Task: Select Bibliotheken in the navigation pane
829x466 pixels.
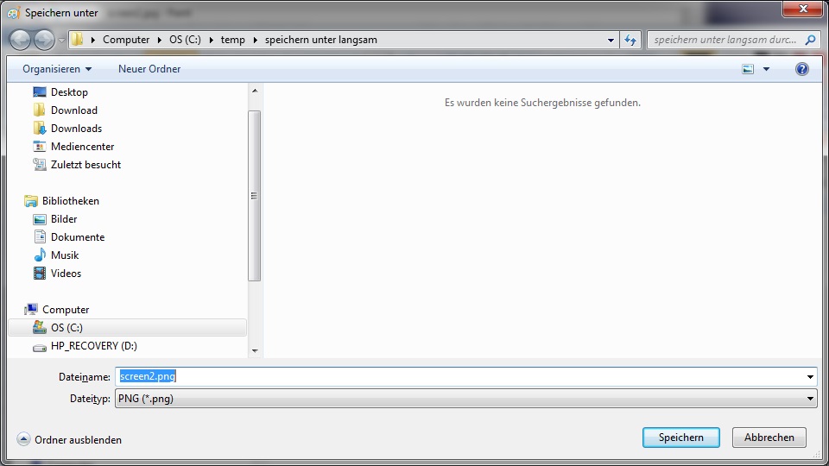Action: click(70, 201)
